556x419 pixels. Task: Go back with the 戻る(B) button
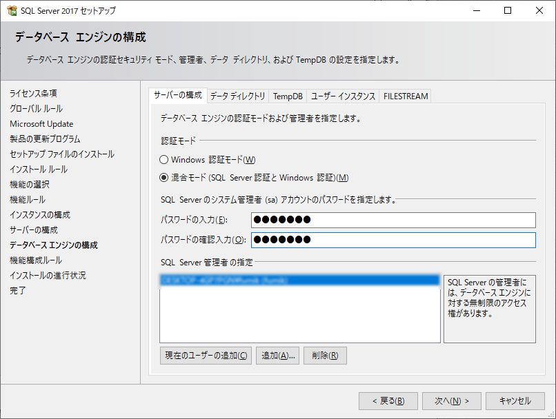tap(388, 401)
